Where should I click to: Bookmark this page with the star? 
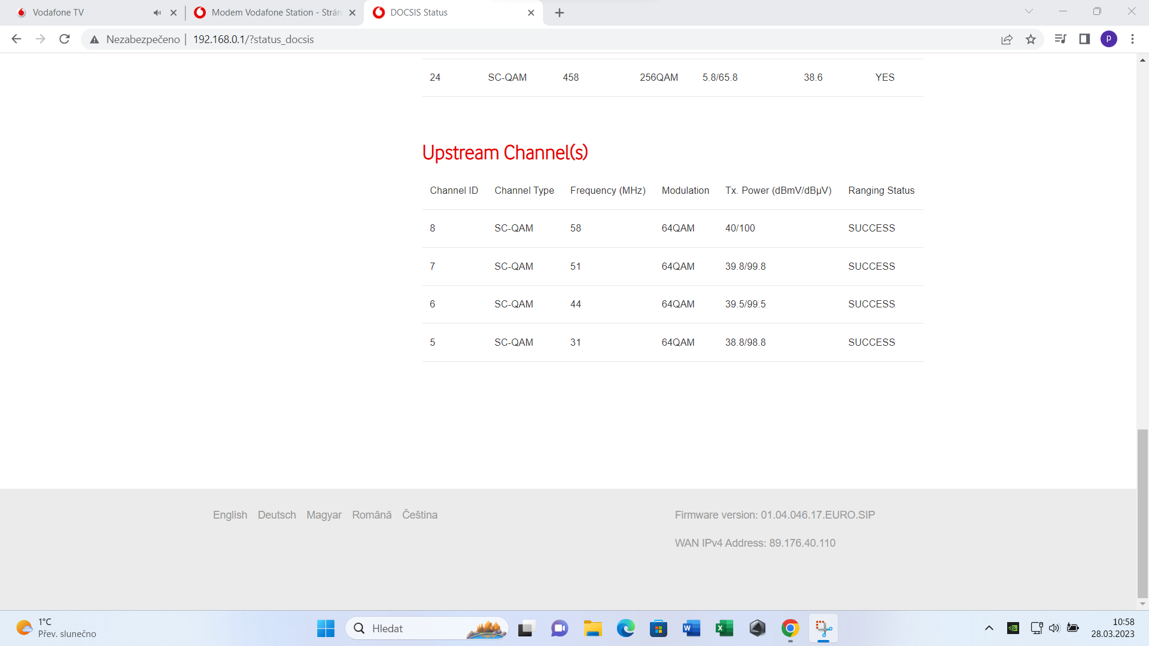tap(1031, 39)
